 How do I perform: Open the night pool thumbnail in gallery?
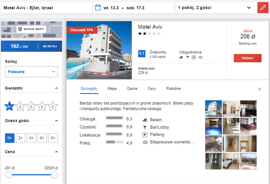(x=214, y=126)
